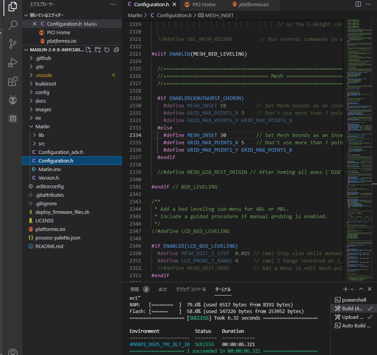Close Configuration.h in open editors list
This screenshot has height=355, width=377.
(x=35, y=24)
